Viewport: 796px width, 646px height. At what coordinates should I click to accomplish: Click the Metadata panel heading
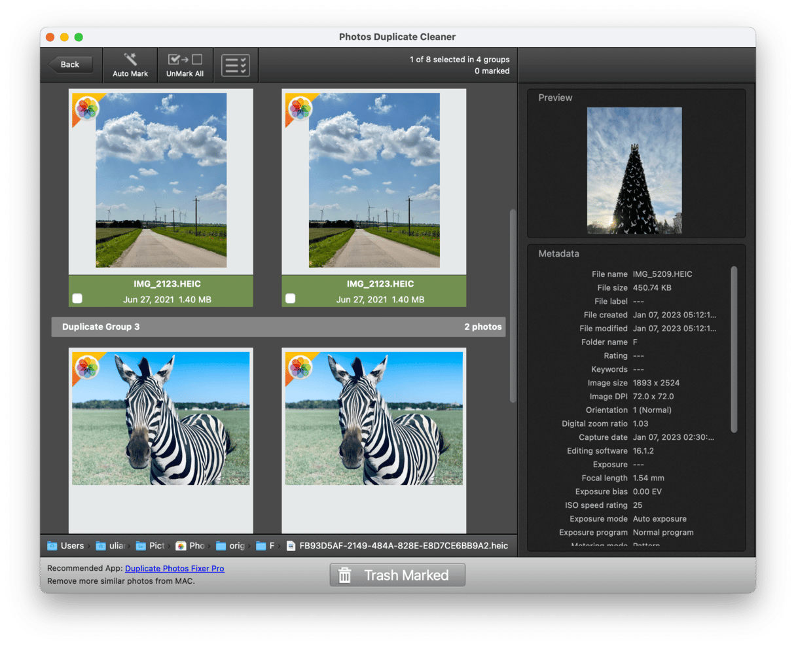click(x=558, y=253)
